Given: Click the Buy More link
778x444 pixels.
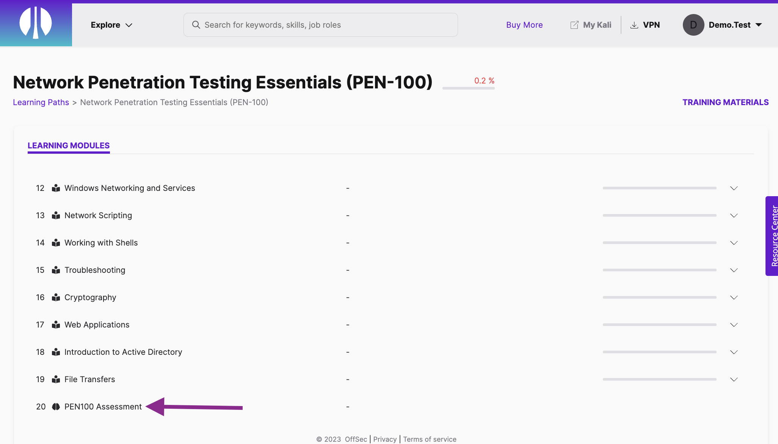Looking at the screenshot, I should click(524, 25).
